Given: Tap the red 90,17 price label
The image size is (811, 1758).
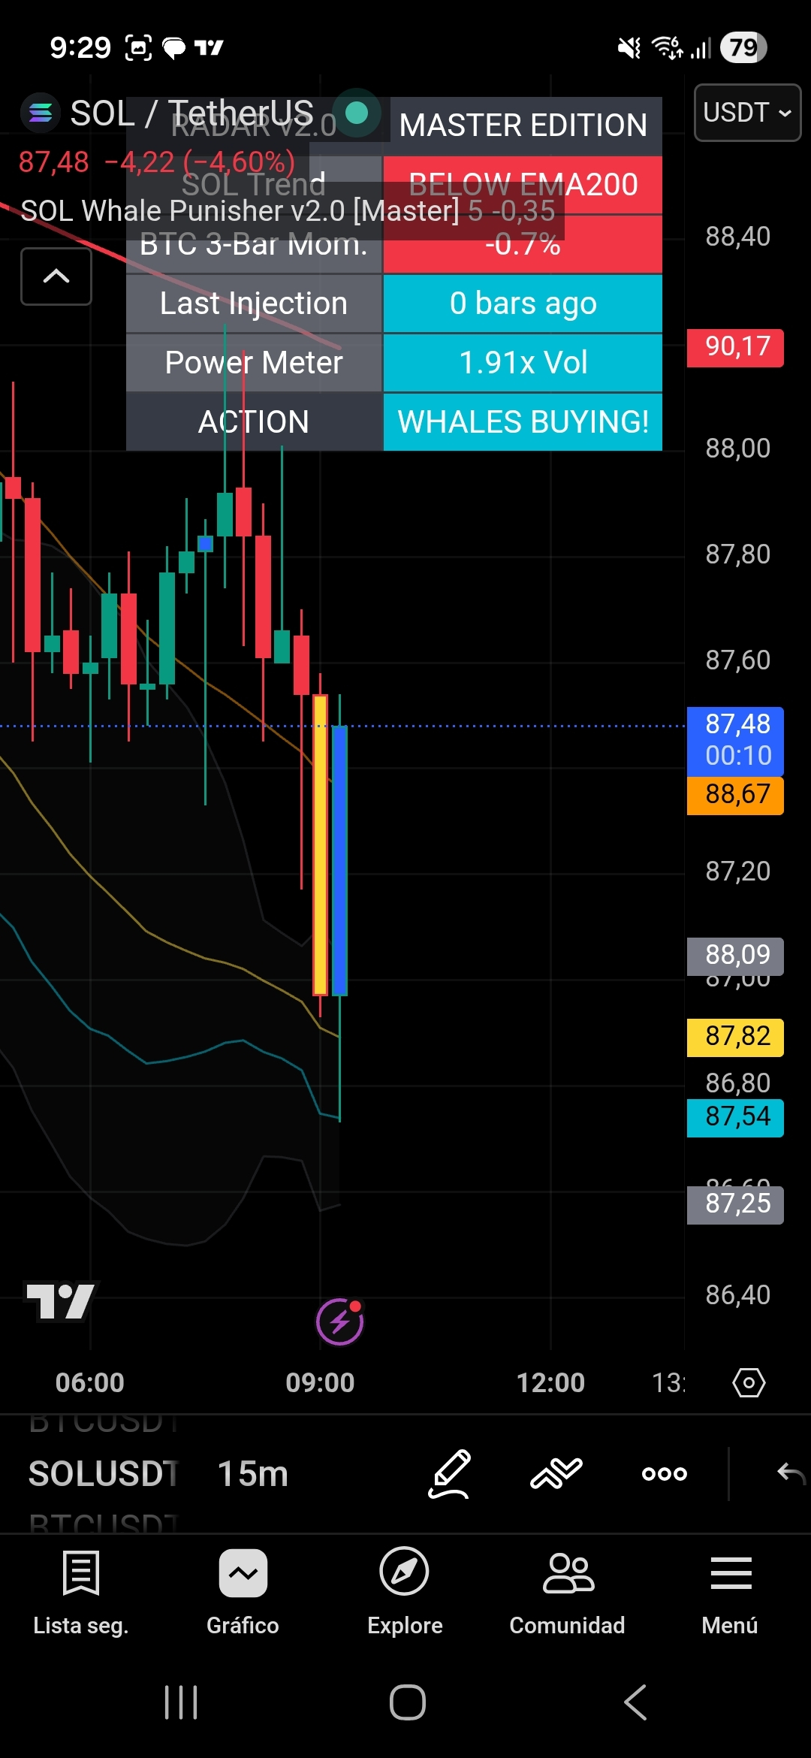Looking at the screenshot, I should point(736,347).
